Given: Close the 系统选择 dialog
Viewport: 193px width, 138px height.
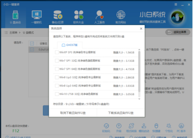Looking at the screenshot, I should click(141, 29).
